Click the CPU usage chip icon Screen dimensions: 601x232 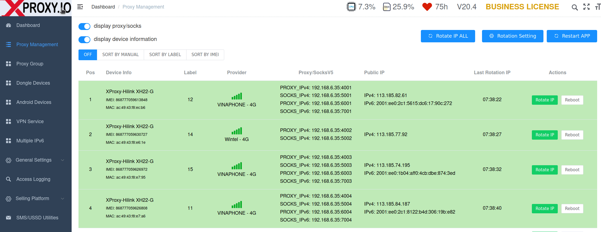(351, 7)
